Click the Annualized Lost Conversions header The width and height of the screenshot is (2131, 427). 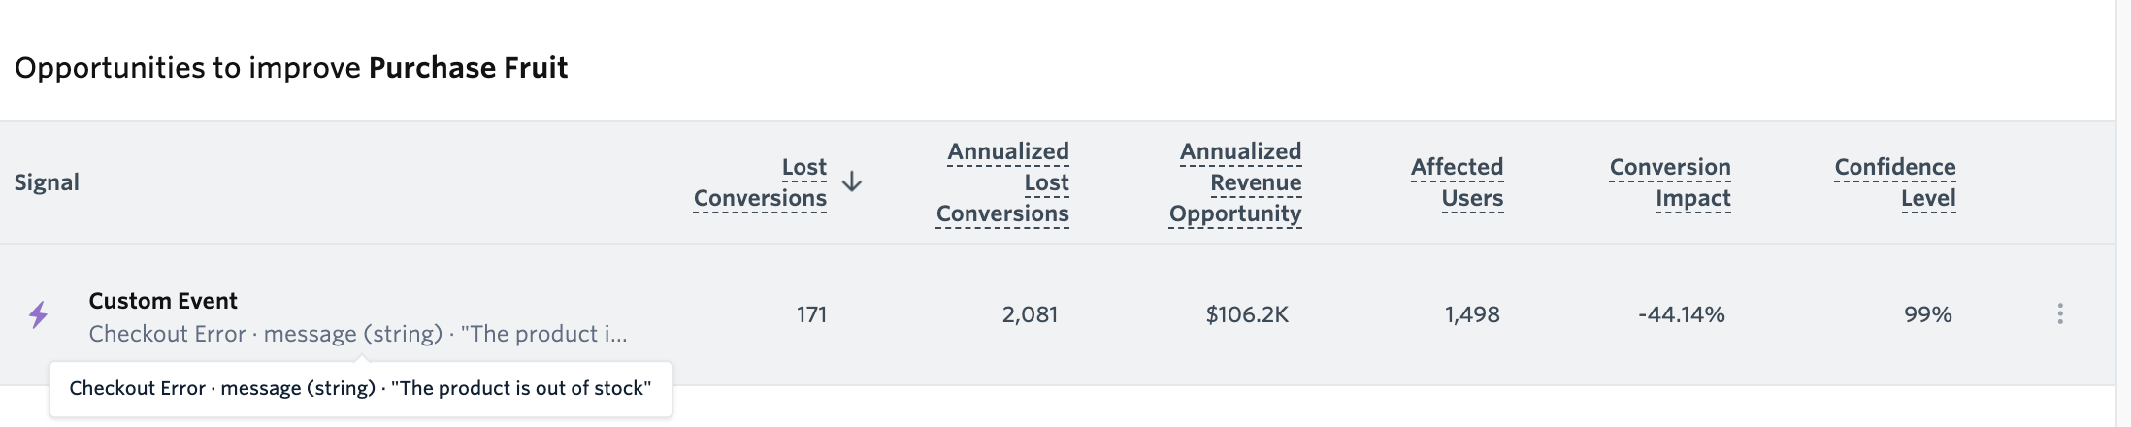[x=1002, y=182]
